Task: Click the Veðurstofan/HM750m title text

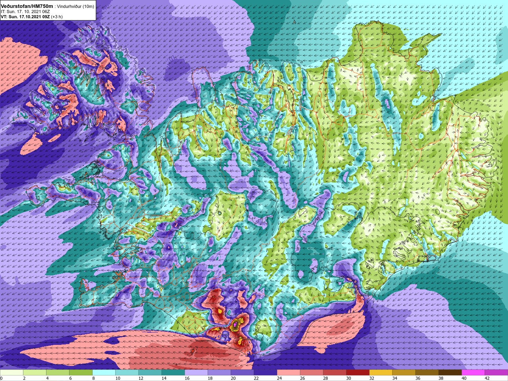Action: [27, 6]
